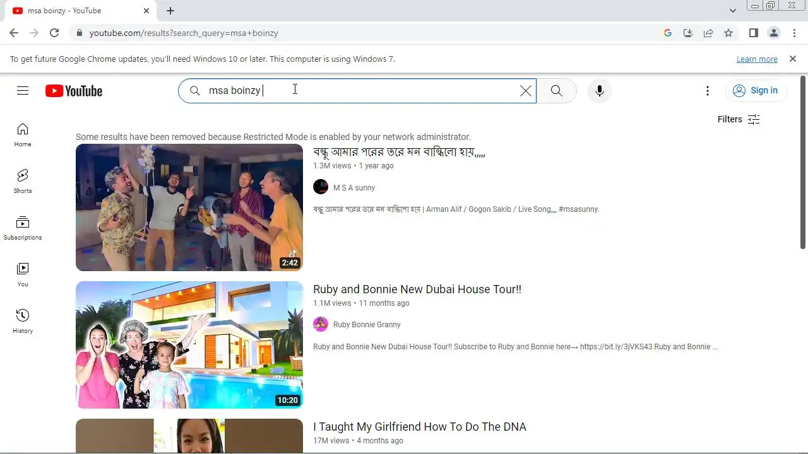Open Ruby and Bonnie New Dubai House Tour video title
808x454 pixels.
tap(417, 289)
